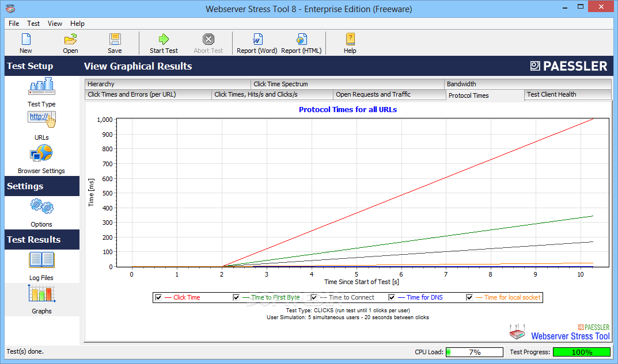Image resolution: width=618 pixels, height=364 pixels.
Task: Click the 'Test Type: CLICKS' description line
Action: pos(348,311)
